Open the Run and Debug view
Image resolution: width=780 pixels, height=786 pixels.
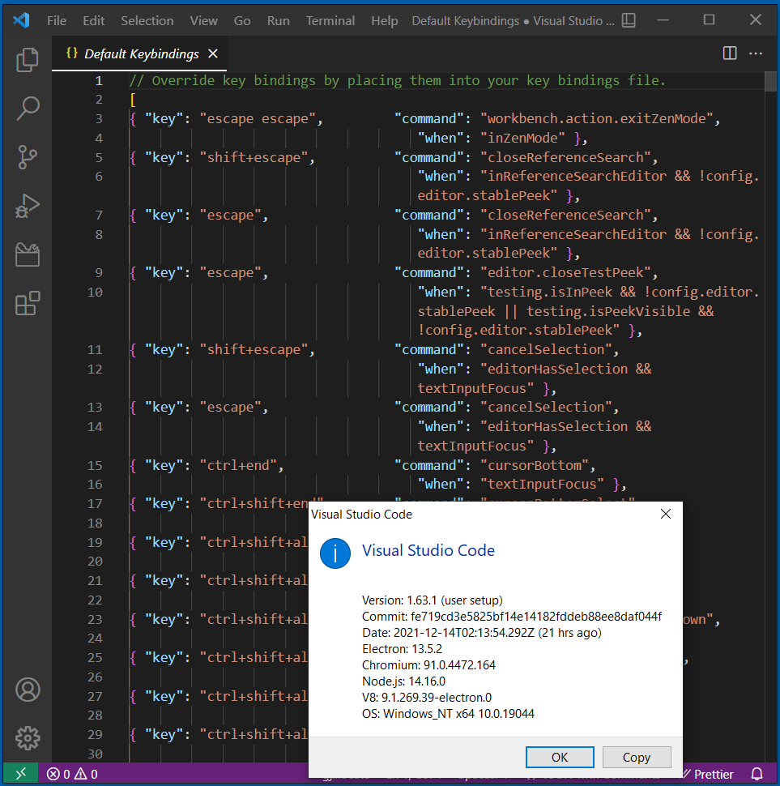pyautogui.click(x=28, y=206)
